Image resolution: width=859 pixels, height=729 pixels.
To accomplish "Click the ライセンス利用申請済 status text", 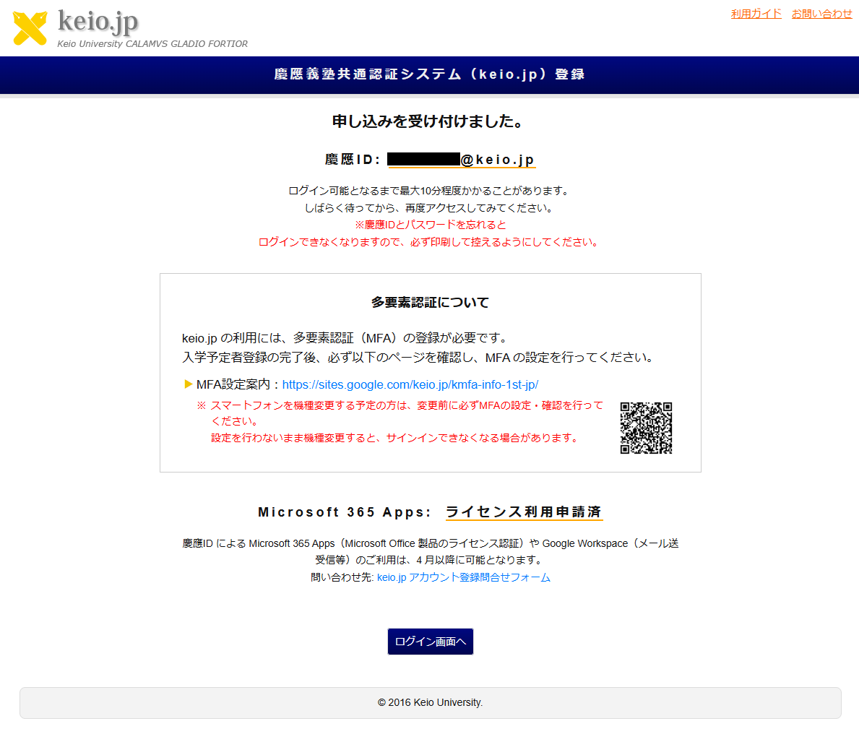I will pyautogui.click(x=524, y=512).
